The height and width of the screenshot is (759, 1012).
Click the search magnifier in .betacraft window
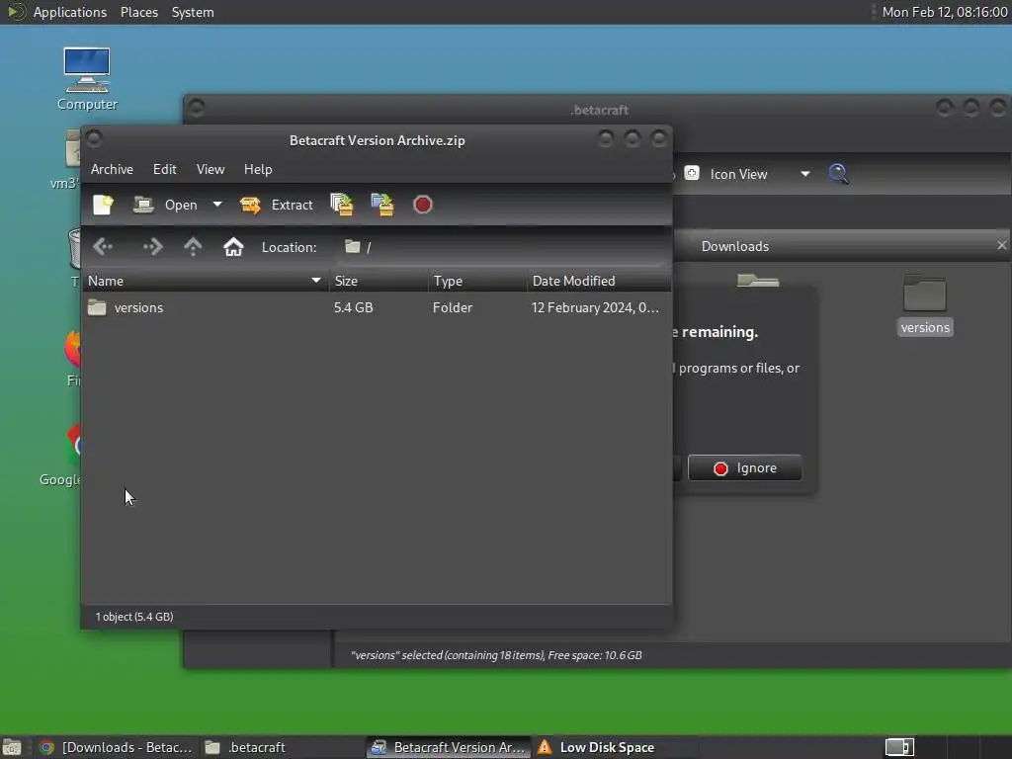point(838,174)
